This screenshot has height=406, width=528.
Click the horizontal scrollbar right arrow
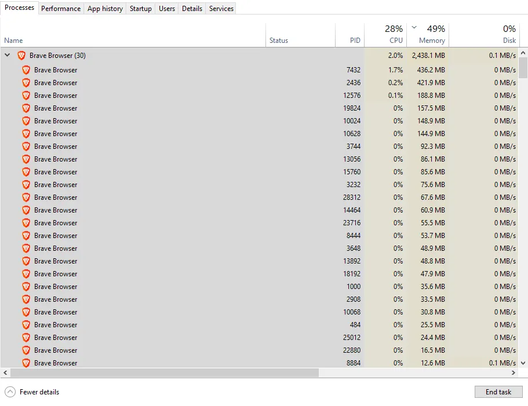pos(514,373)
